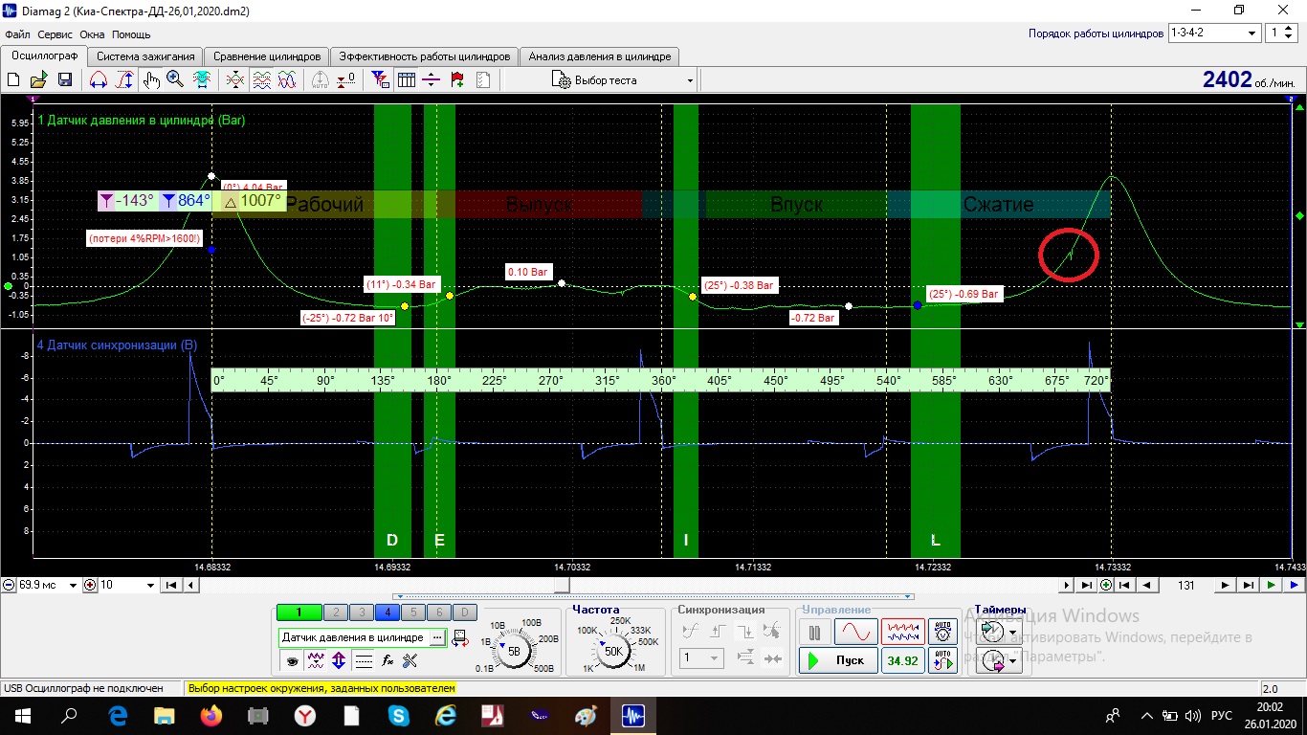1307x735 pixels.
Task: Click the 5В voltage range knob
Action: tap(514, 652)
